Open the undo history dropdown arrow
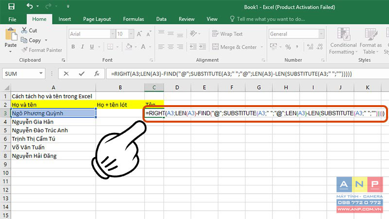 (37, 6)
